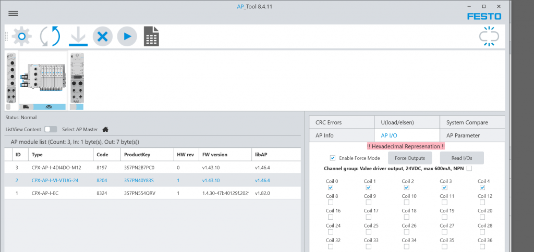Select the CPX-AP-I-4DI4DO-M12 row
Screen dimensions: 534x252
(x=153, y=168)
